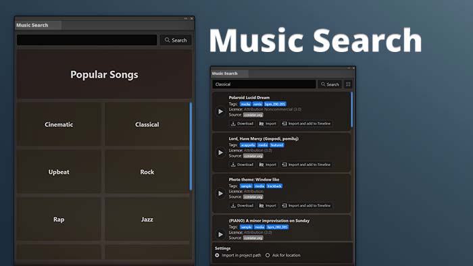
Task: Import Lord, Have Mercy track
Action: point(268,165)
